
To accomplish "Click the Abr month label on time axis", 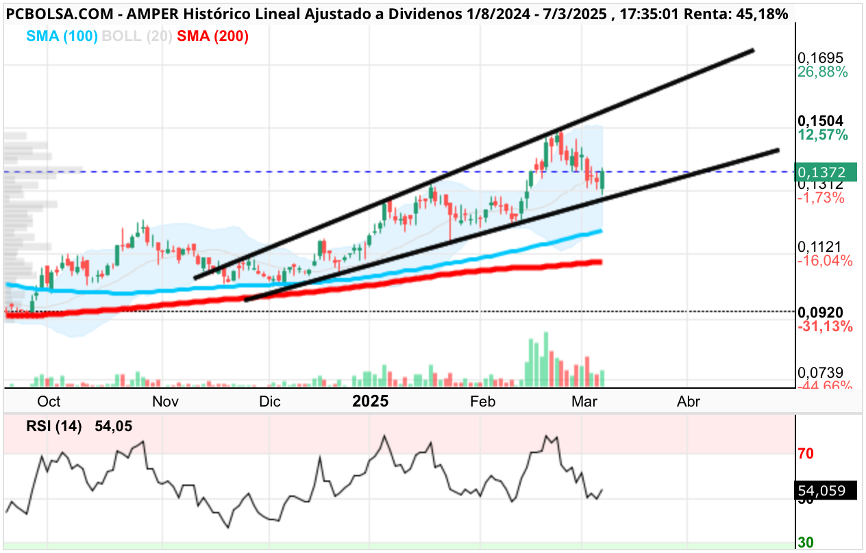I will click(689, 402).
